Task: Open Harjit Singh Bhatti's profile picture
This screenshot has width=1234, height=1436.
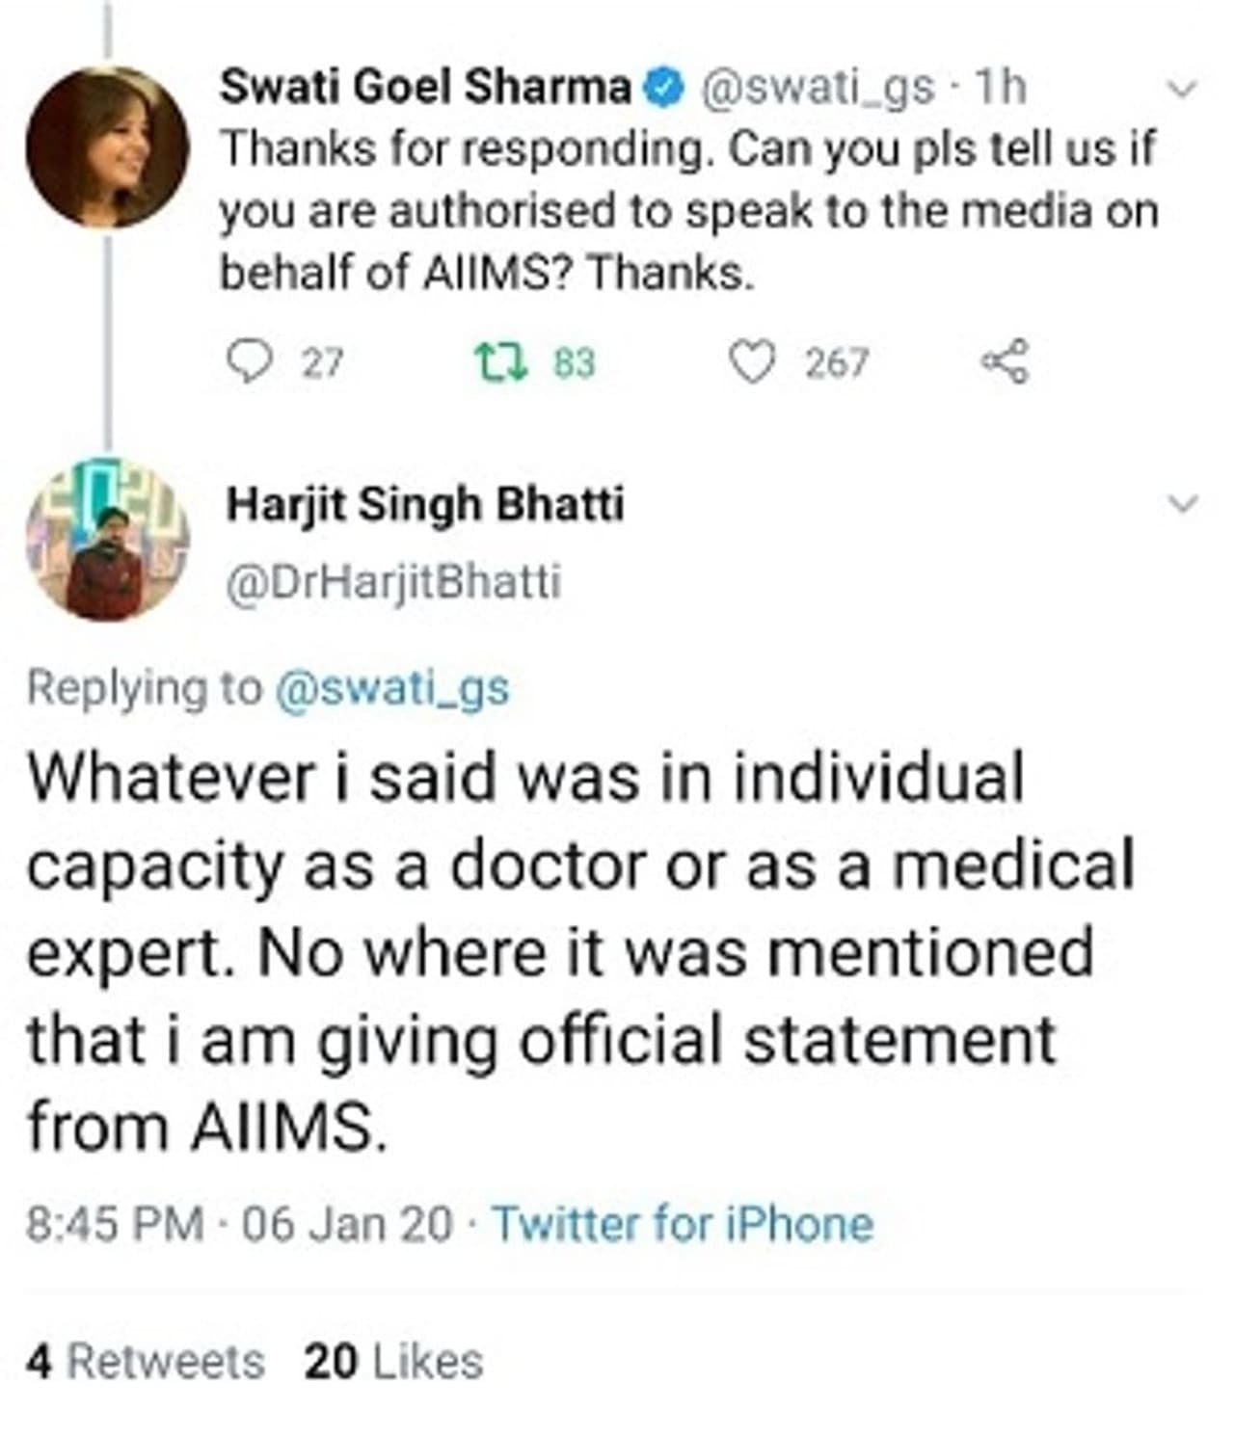Action: point(107,542)
